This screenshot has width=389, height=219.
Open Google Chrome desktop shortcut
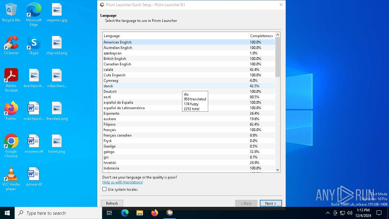tap(11, 146)
